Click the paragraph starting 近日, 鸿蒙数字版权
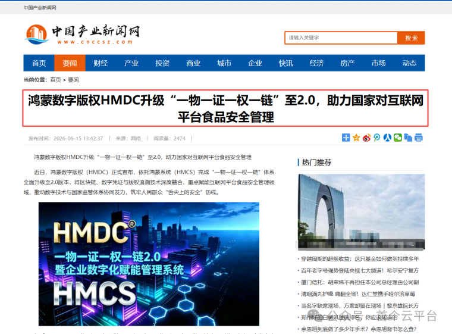Image resolution: width=452 pixels, height=334 pixels. click(149, 182)
